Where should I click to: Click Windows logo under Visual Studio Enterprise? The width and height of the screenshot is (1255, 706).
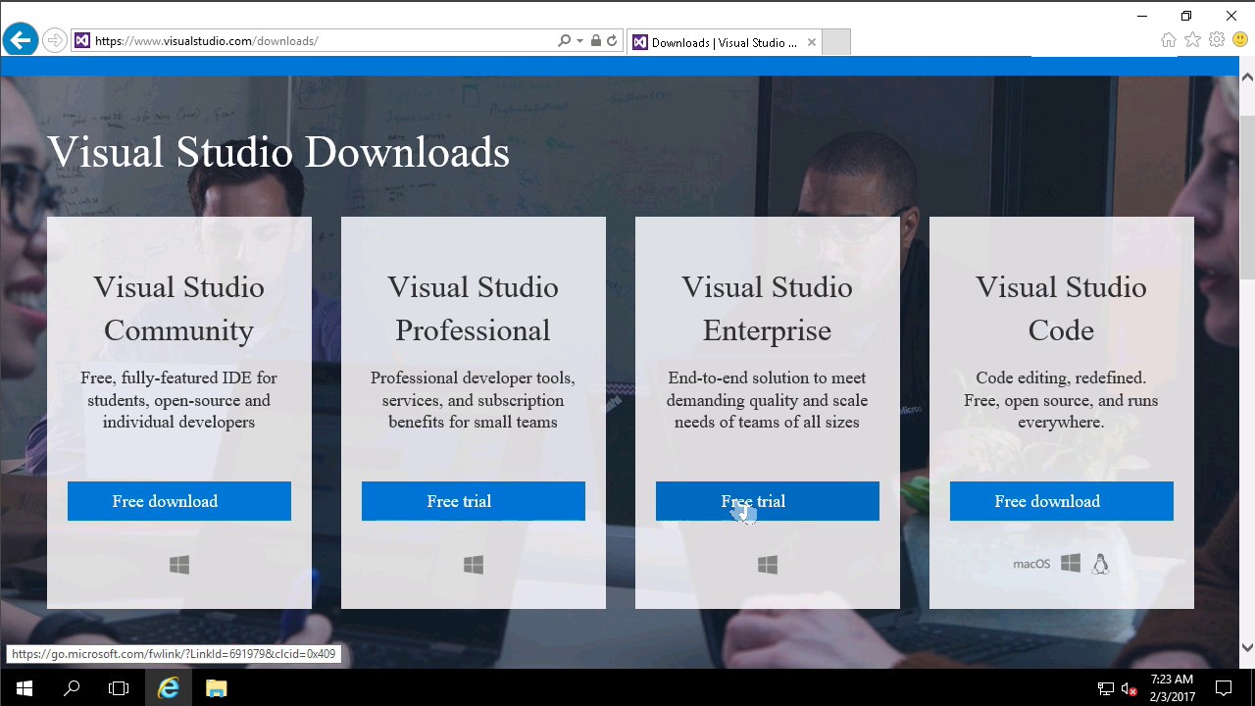pyautogui.click(x=768, y=565)
